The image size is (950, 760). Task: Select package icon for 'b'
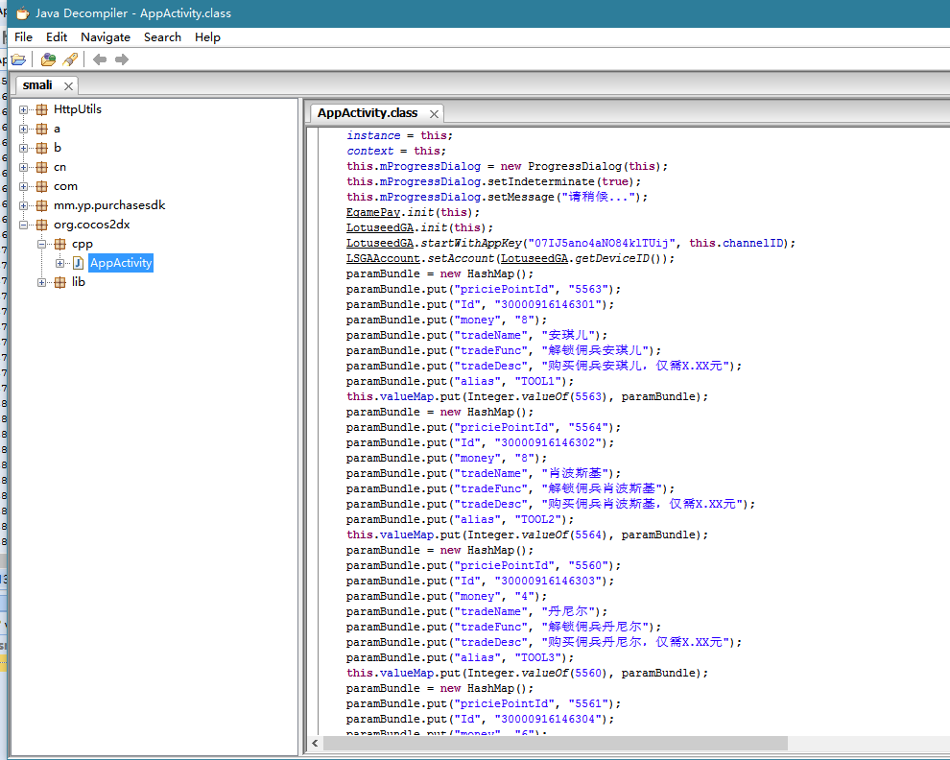tap(42, 148)
